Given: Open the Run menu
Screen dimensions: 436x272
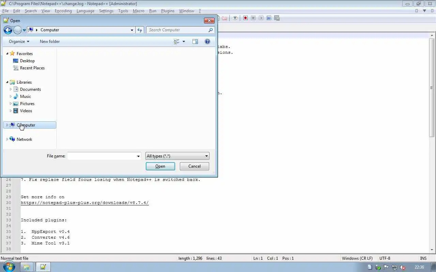Looking at the screenshot, I should 153,11.
